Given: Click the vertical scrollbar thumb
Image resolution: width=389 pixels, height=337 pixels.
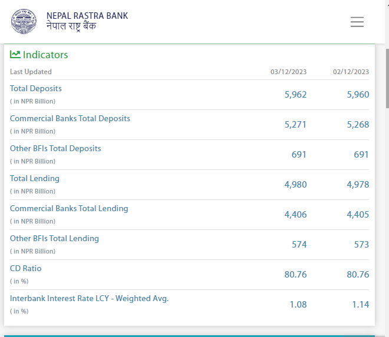Looking at the screenshot, I should click(387, 76).
